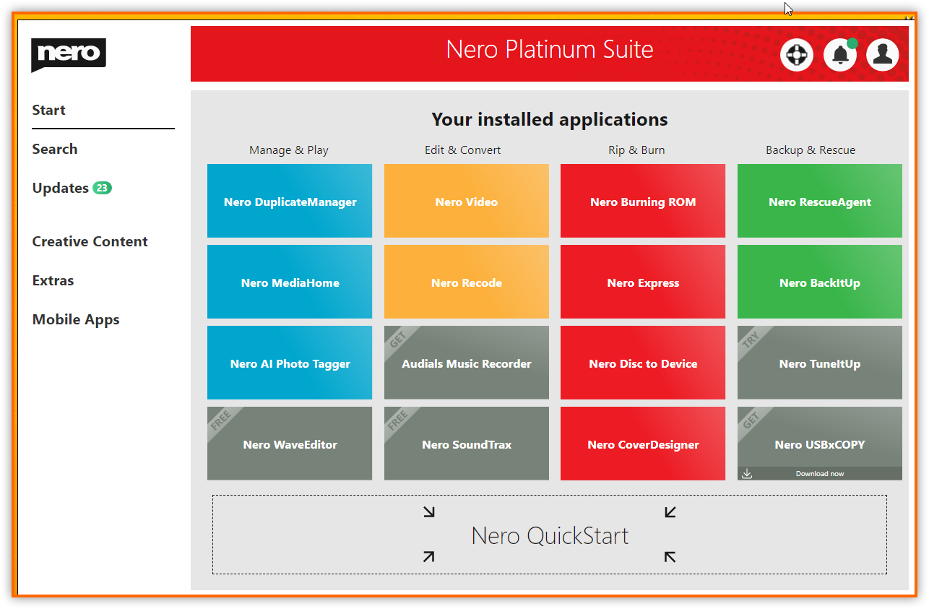Viewport: 929px width, 609px height.
Task: Select the Start menu item
Action: pyautogui.click(x=49, y=110)
